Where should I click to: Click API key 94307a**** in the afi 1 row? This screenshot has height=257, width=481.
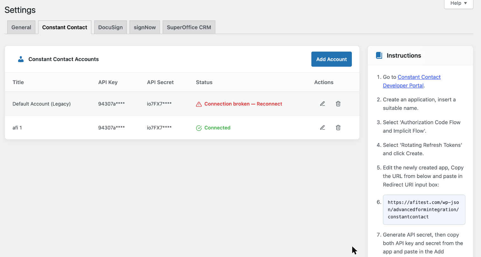click(x=111, y=128)
